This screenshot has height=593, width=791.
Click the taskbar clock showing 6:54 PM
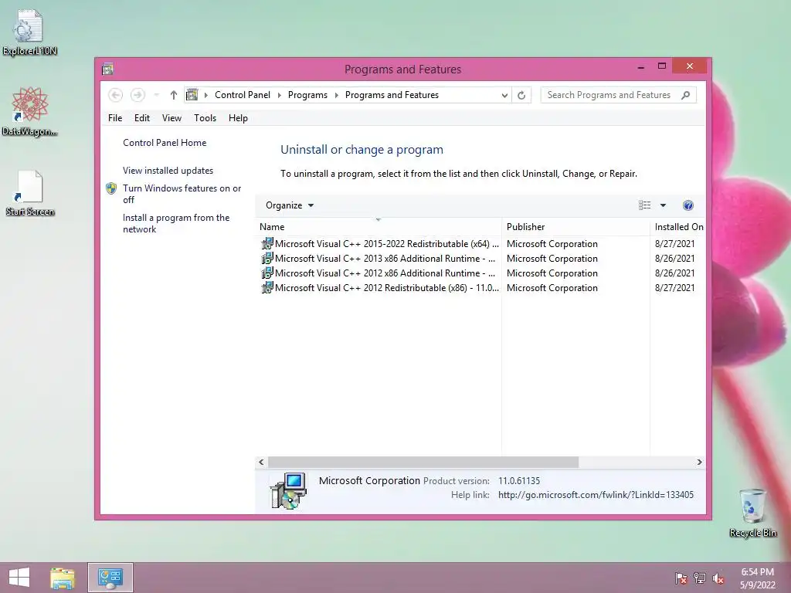(x=757, y=572)
